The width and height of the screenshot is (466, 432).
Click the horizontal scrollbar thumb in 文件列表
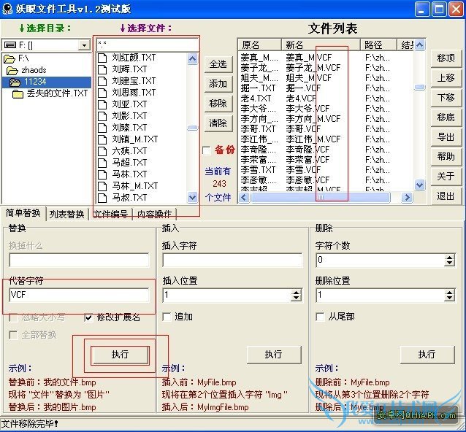click(321, 198)
